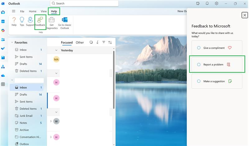This screenshot has height=146, width=249.
Task: Open Copilot from the left rail
Action: (x=3, y=30)
